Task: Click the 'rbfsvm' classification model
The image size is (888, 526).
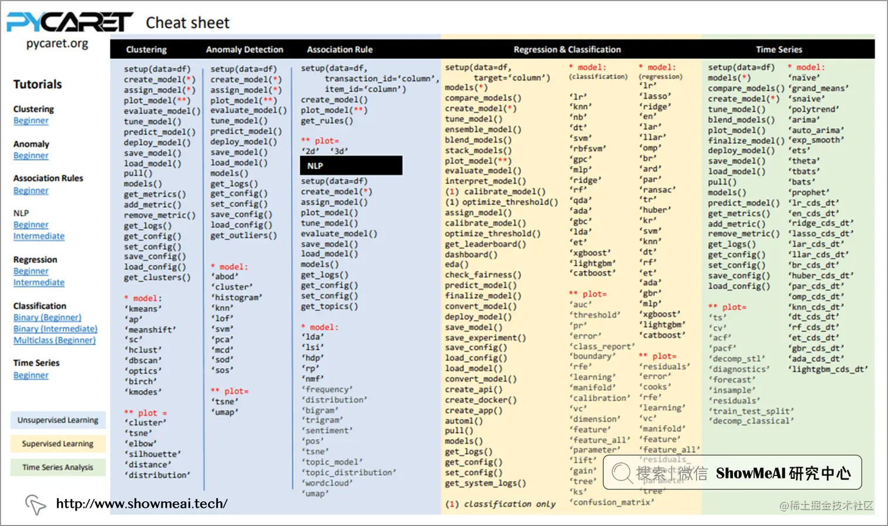Action: tap(588, 149)
